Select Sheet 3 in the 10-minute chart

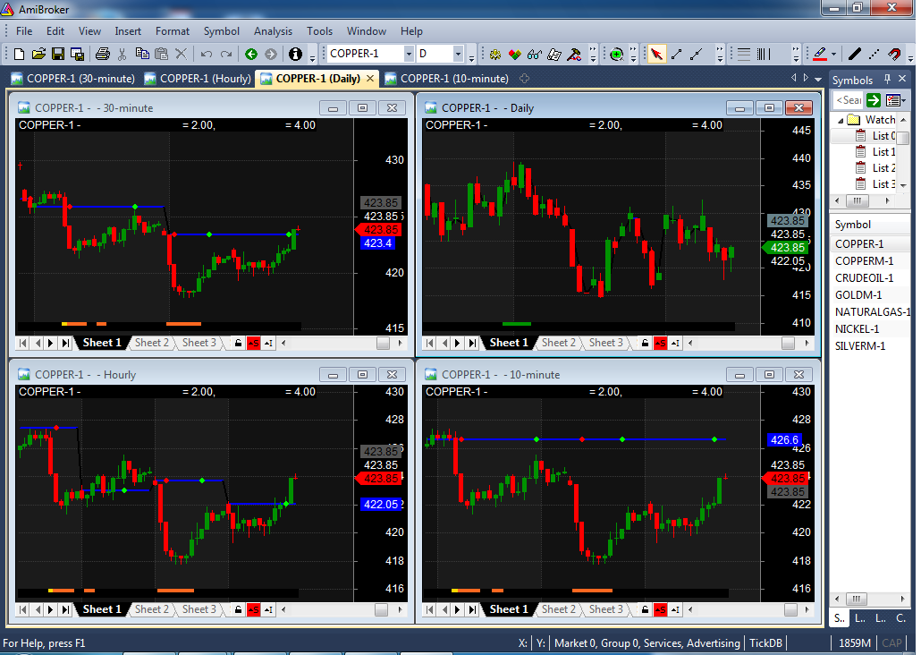tap(606, 609)
